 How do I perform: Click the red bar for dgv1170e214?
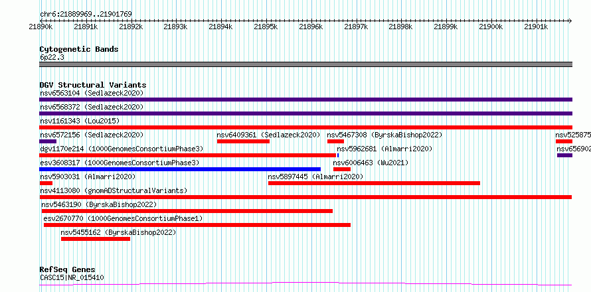[188, 155]
